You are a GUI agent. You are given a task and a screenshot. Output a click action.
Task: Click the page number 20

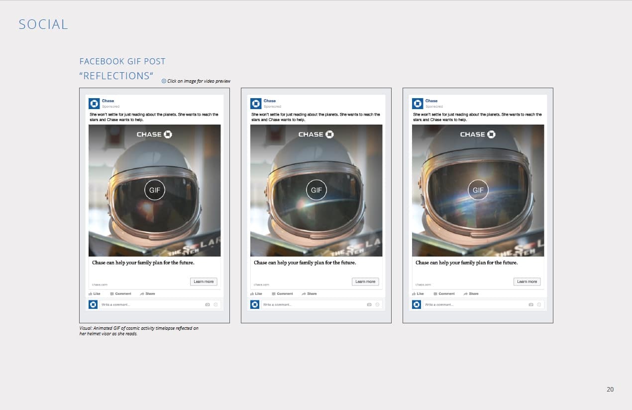610,389
